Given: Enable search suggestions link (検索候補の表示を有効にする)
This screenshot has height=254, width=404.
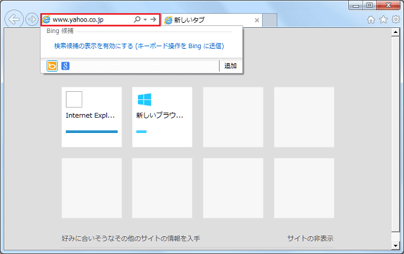Looking at the screenshot, I should 139,46.
